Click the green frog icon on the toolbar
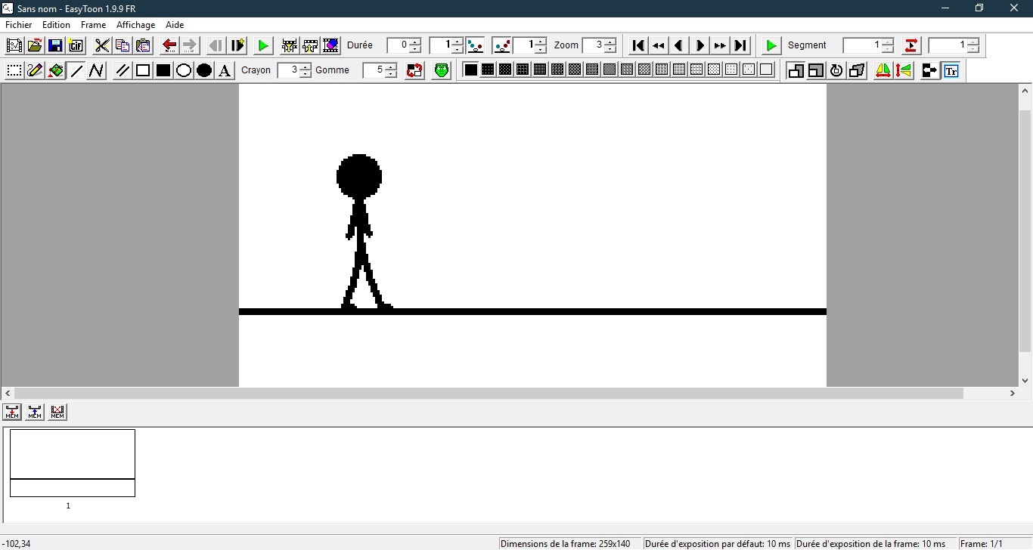Image resolution: width=1033 pixels, height=550 pixels. pos(441,70)
